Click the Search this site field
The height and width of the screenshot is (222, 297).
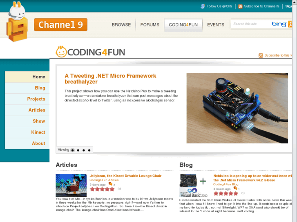pyautogui.click(x=251, y=24)
